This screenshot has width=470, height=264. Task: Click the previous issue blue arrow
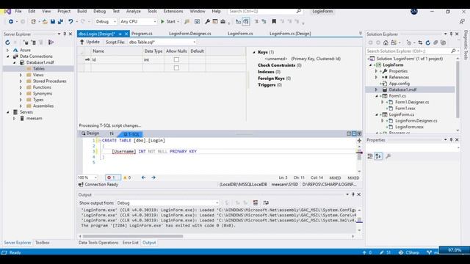coord(144,177)
